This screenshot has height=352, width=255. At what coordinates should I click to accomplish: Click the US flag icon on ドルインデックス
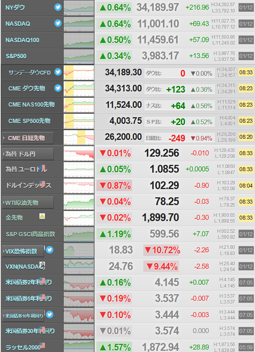click(42, 184)
